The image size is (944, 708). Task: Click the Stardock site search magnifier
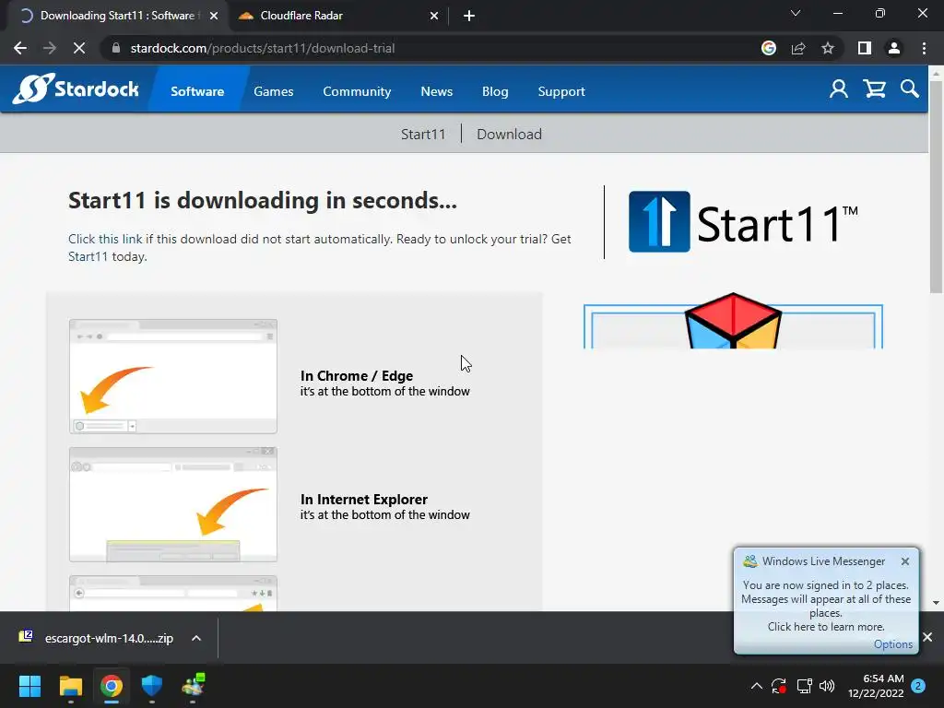pyautogui.click(x=910, y=89)
